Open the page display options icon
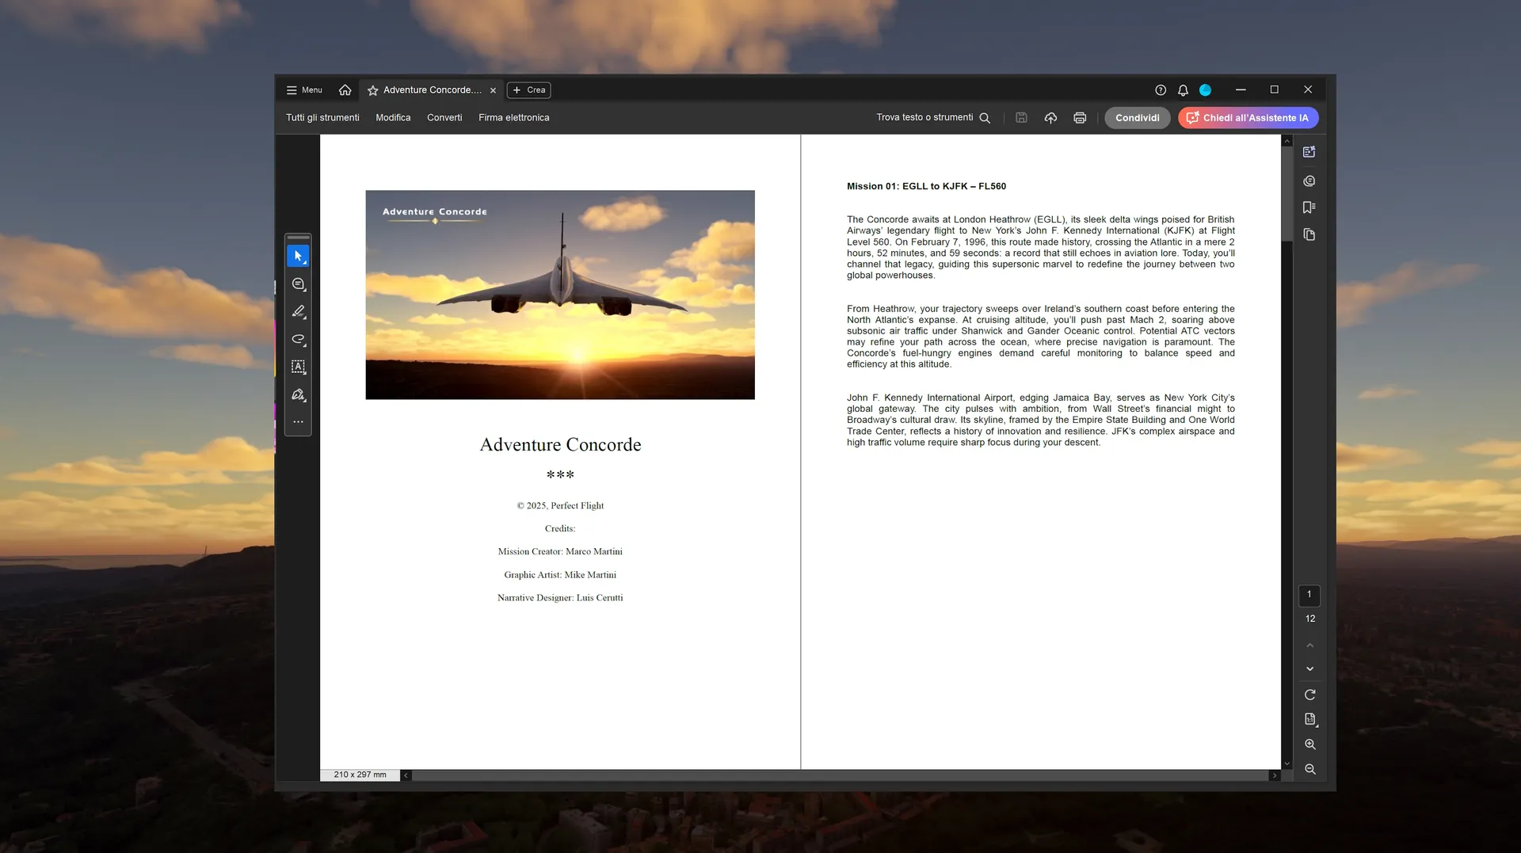This screenshot has width=1521, height=853. [1309, 720]
